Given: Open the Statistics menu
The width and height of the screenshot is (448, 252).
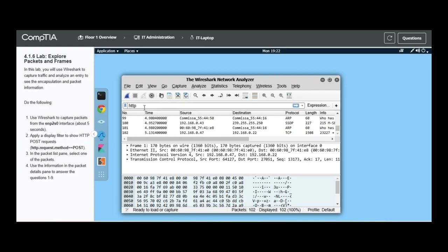Looking at the screenshot, I should pyautogui.click(x=219, y=86).
